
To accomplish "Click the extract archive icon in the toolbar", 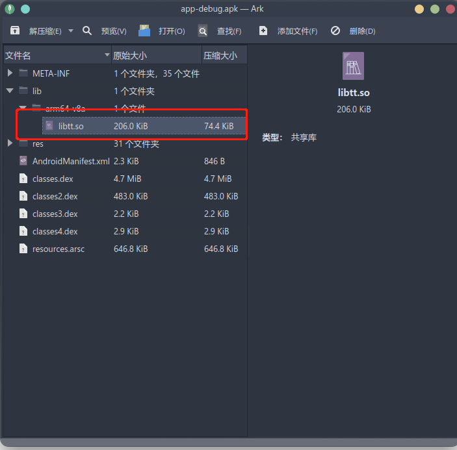I will coord(15,31).
